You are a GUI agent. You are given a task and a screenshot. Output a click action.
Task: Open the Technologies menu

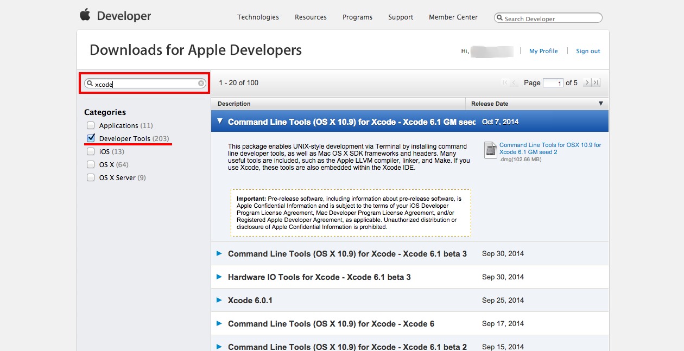pos(258,17)
